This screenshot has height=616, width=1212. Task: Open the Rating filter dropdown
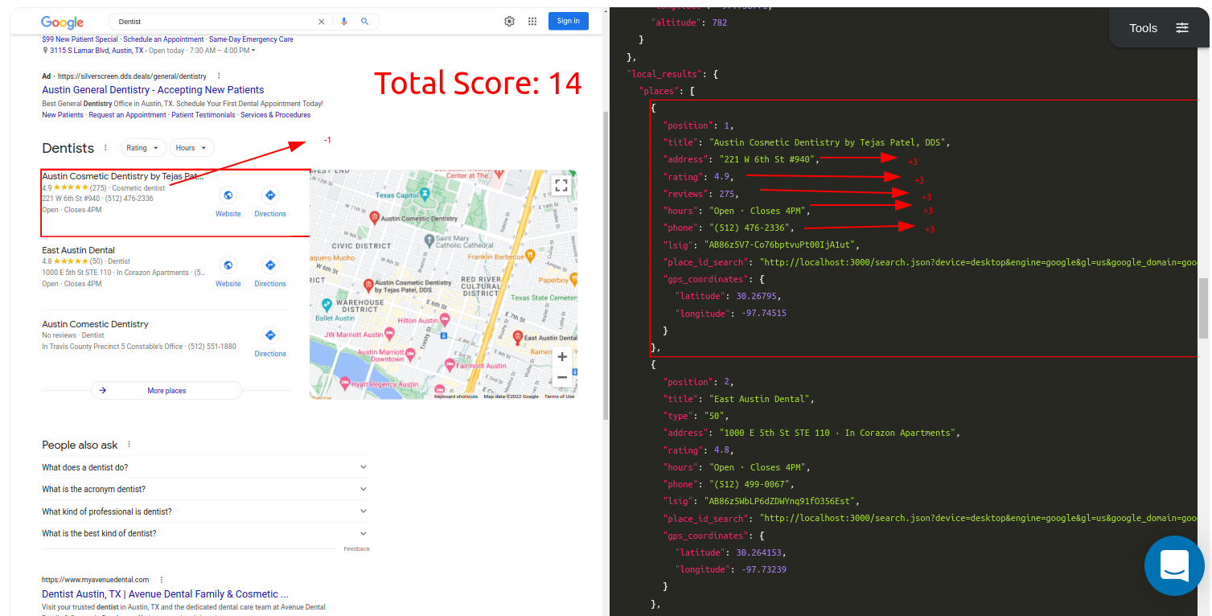144,148
